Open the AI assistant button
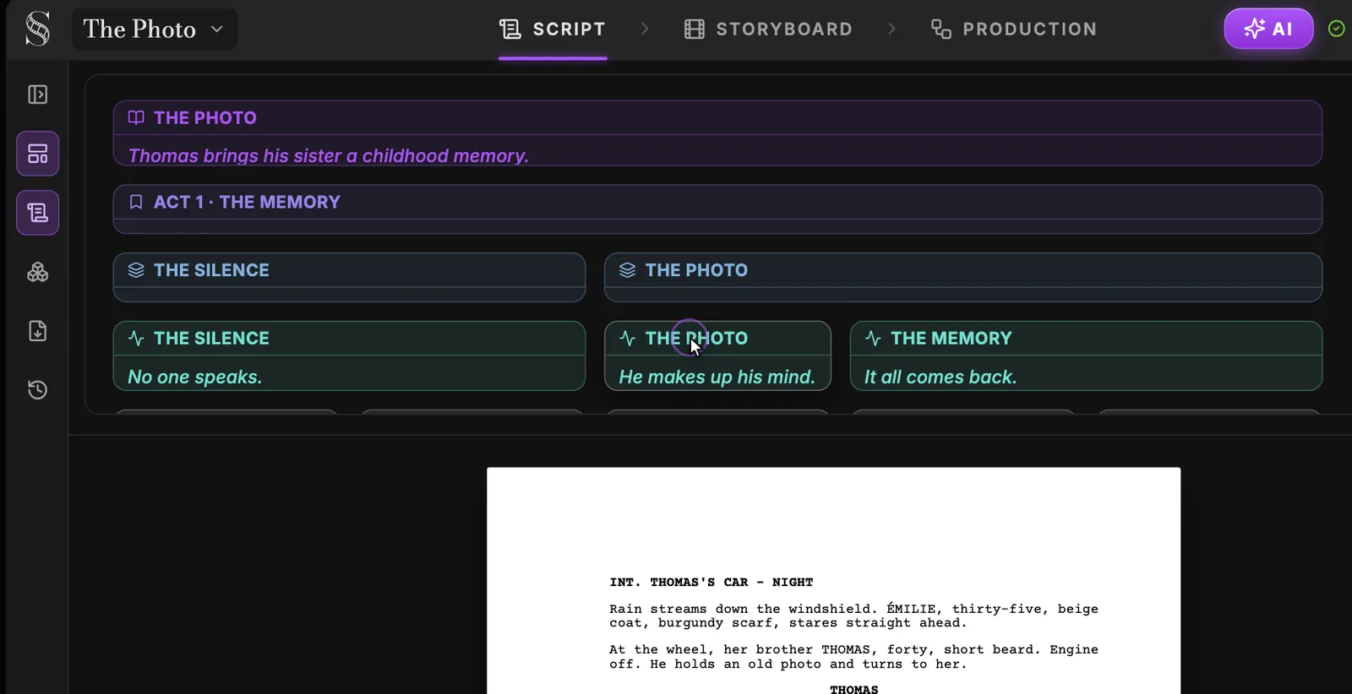Image resolution: width=1352 pixels, height=694 pixels. click(1268, 29)
